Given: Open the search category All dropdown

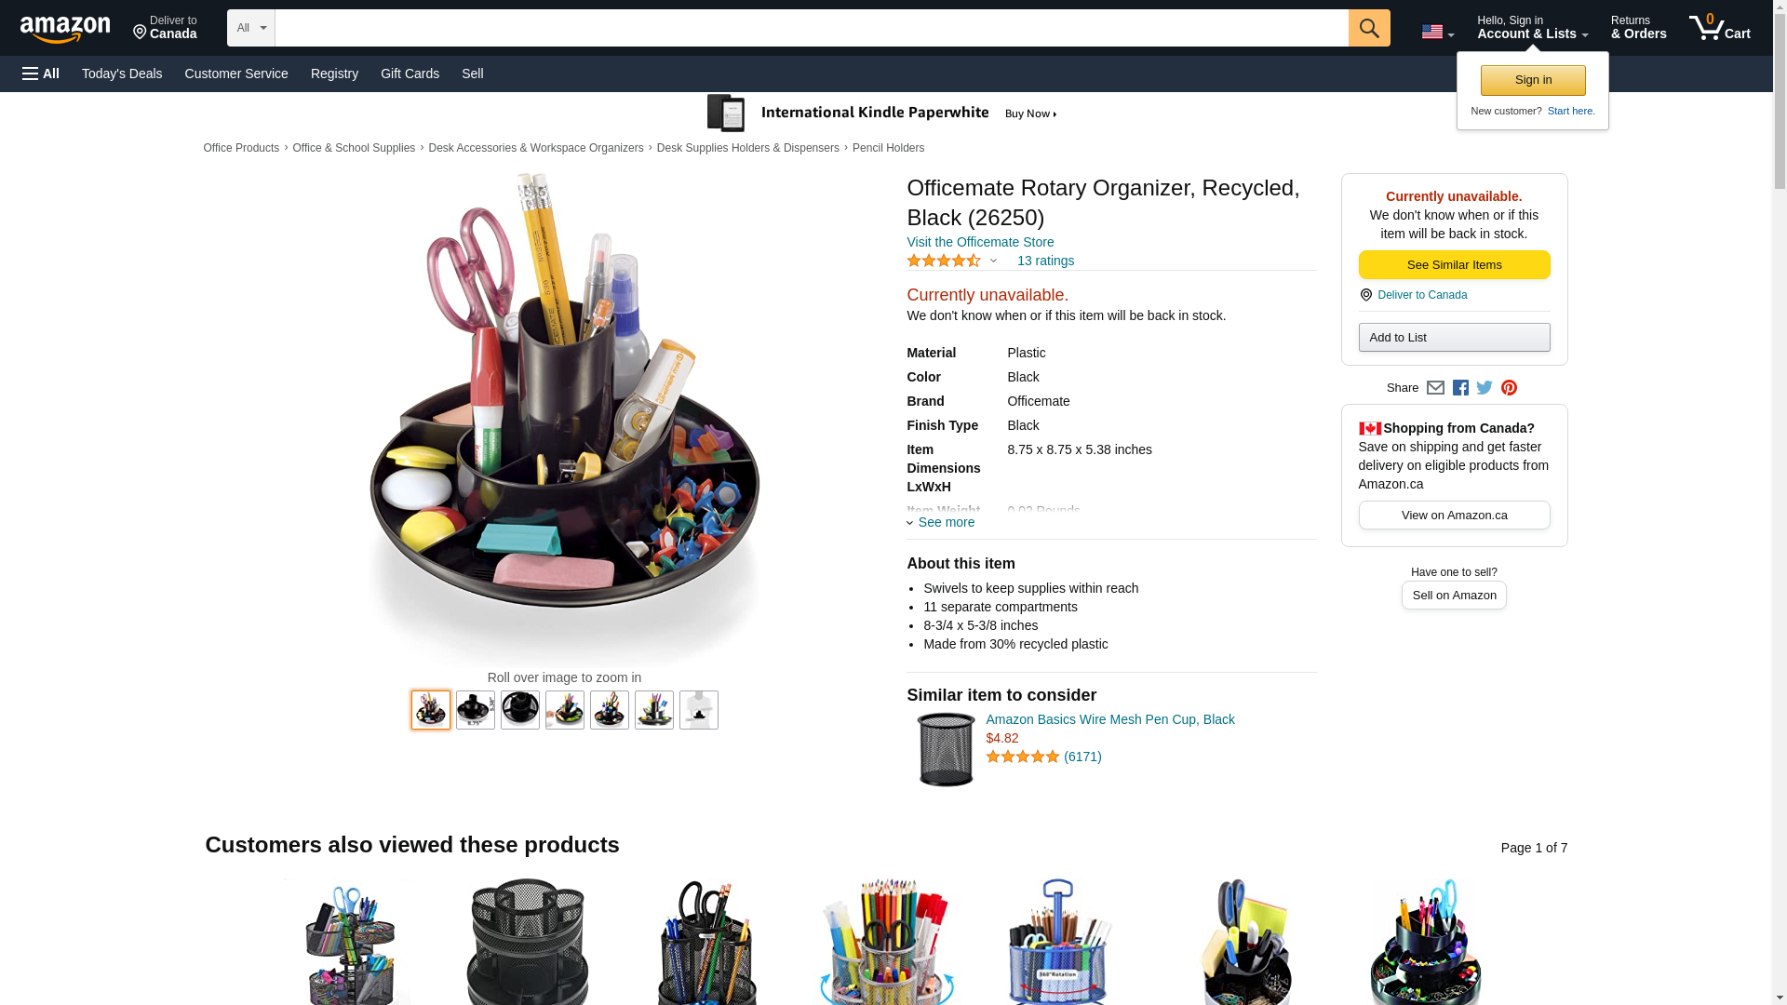Looking at the screenshot, I should pos(251,28).
